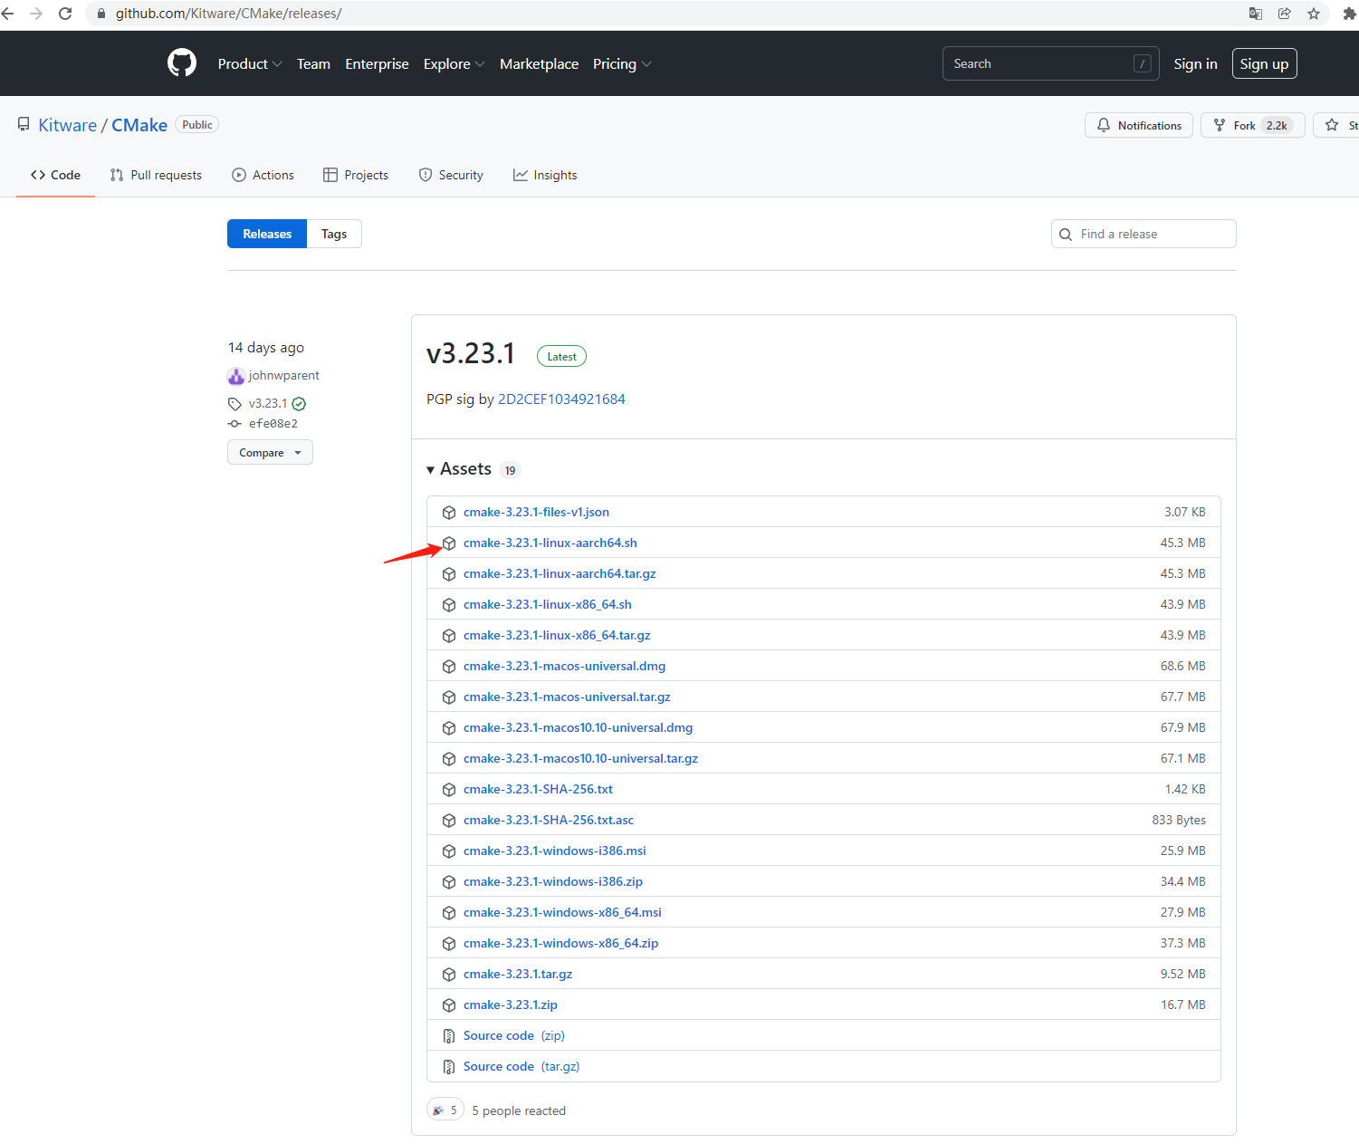Image resolution: width=1359 pixels, height=1144 pixels.
Task: Click the Sign up button
Action: [x=1264, y=63]
